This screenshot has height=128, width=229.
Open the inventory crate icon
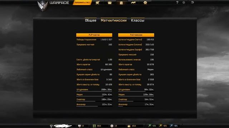pyautogui.click(x=109, y=2)
